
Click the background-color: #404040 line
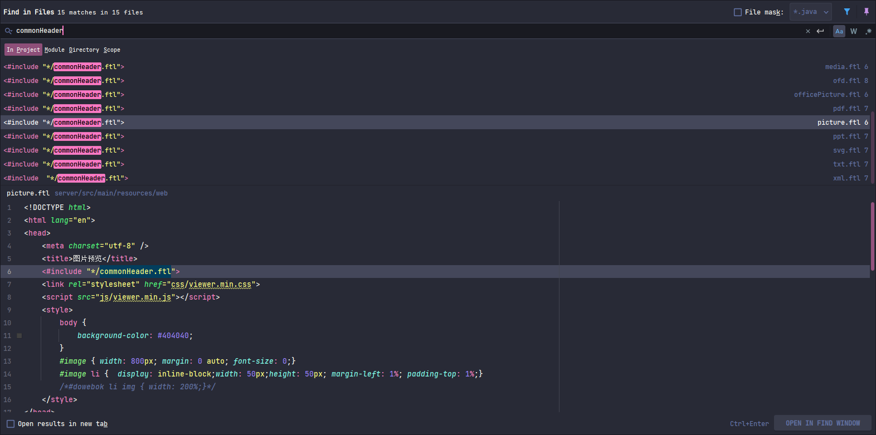pos(135,336)
